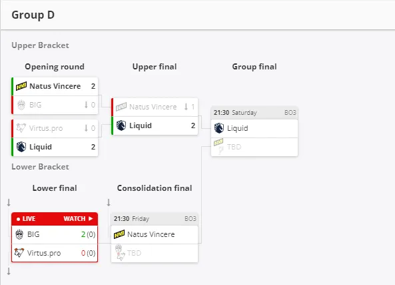This screenshot has height=285, width=395.
Task: Click the Liquid logo in Opening round
Action: (x=21, y=147)
